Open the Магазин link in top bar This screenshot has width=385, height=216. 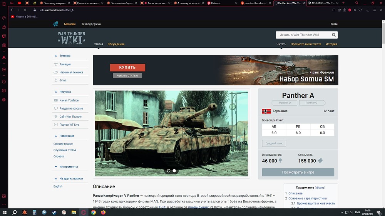click(70, 24)
